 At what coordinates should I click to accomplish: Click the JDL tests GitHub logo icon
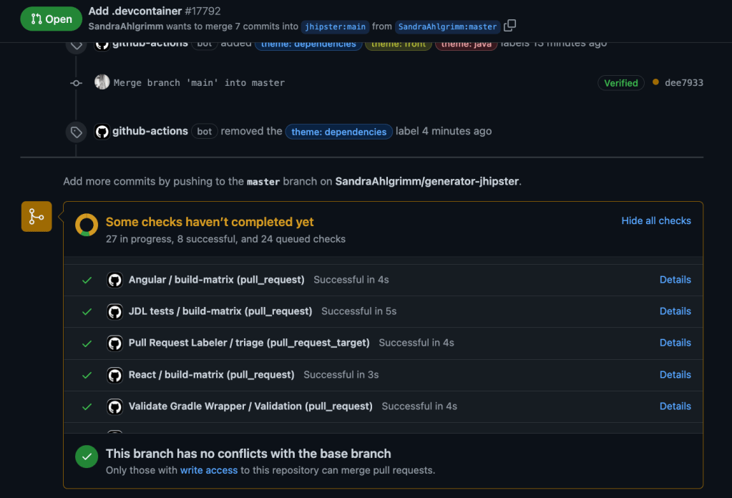[x=114, y=311]
